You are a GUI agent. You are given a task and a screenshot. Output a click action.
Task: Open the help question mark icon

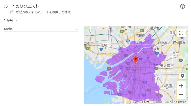(x=182, y=6)
